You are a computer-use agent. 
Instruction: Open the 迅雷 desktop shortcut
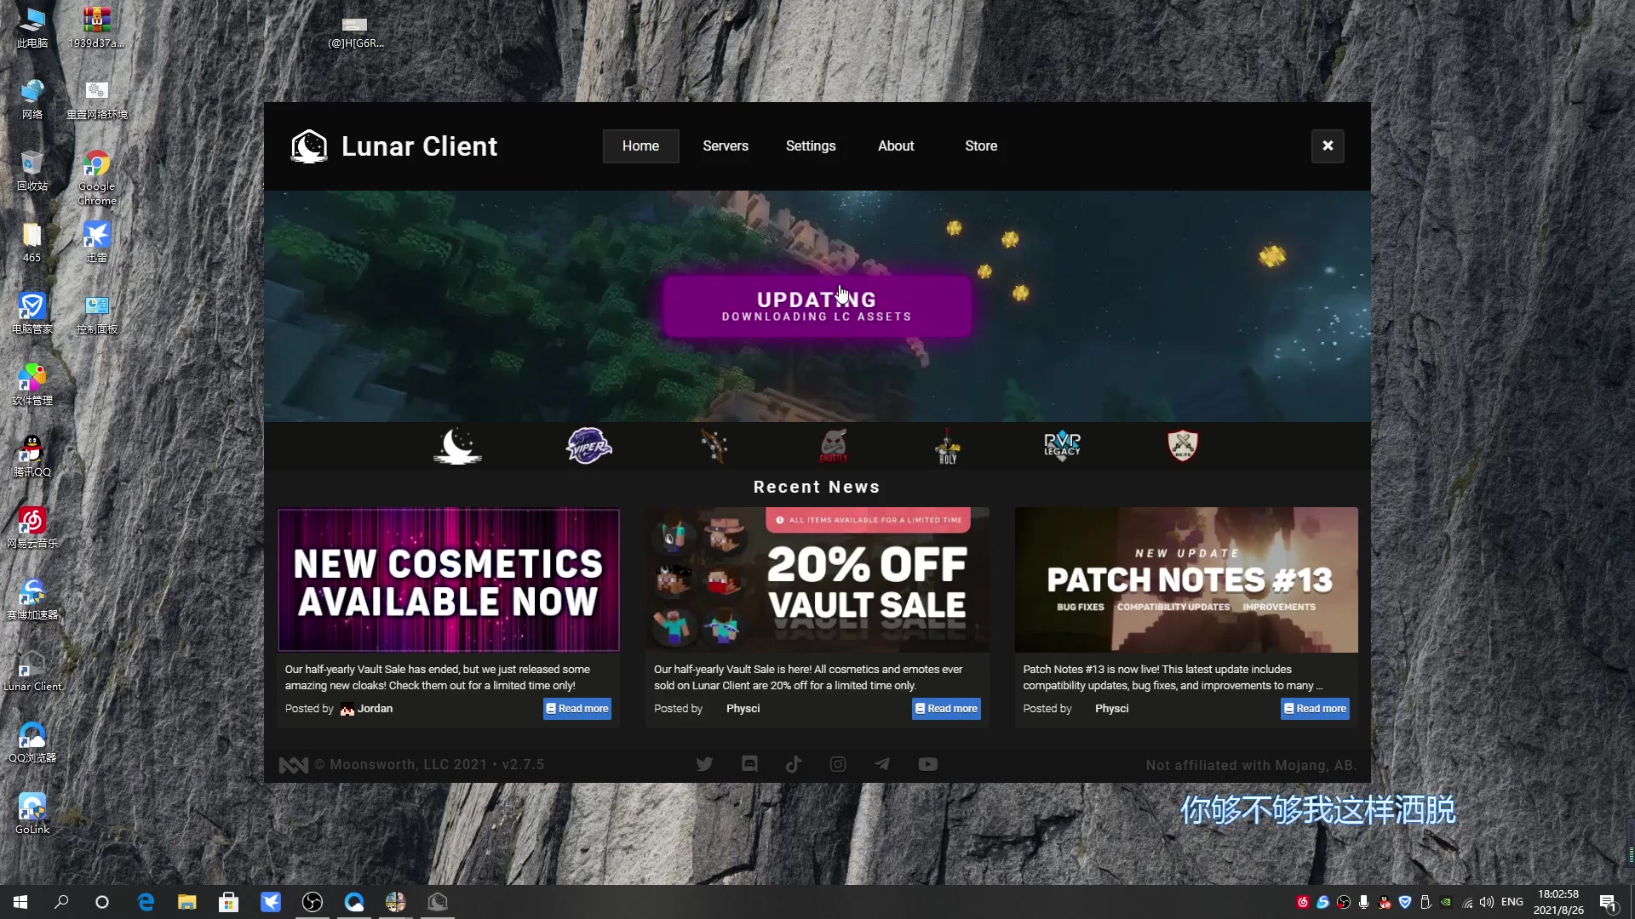coord(97,241)
